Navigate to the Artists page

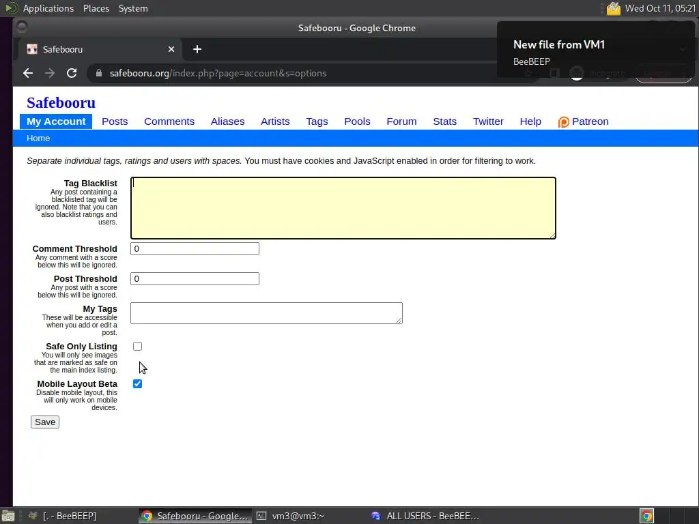coord(275,121)
